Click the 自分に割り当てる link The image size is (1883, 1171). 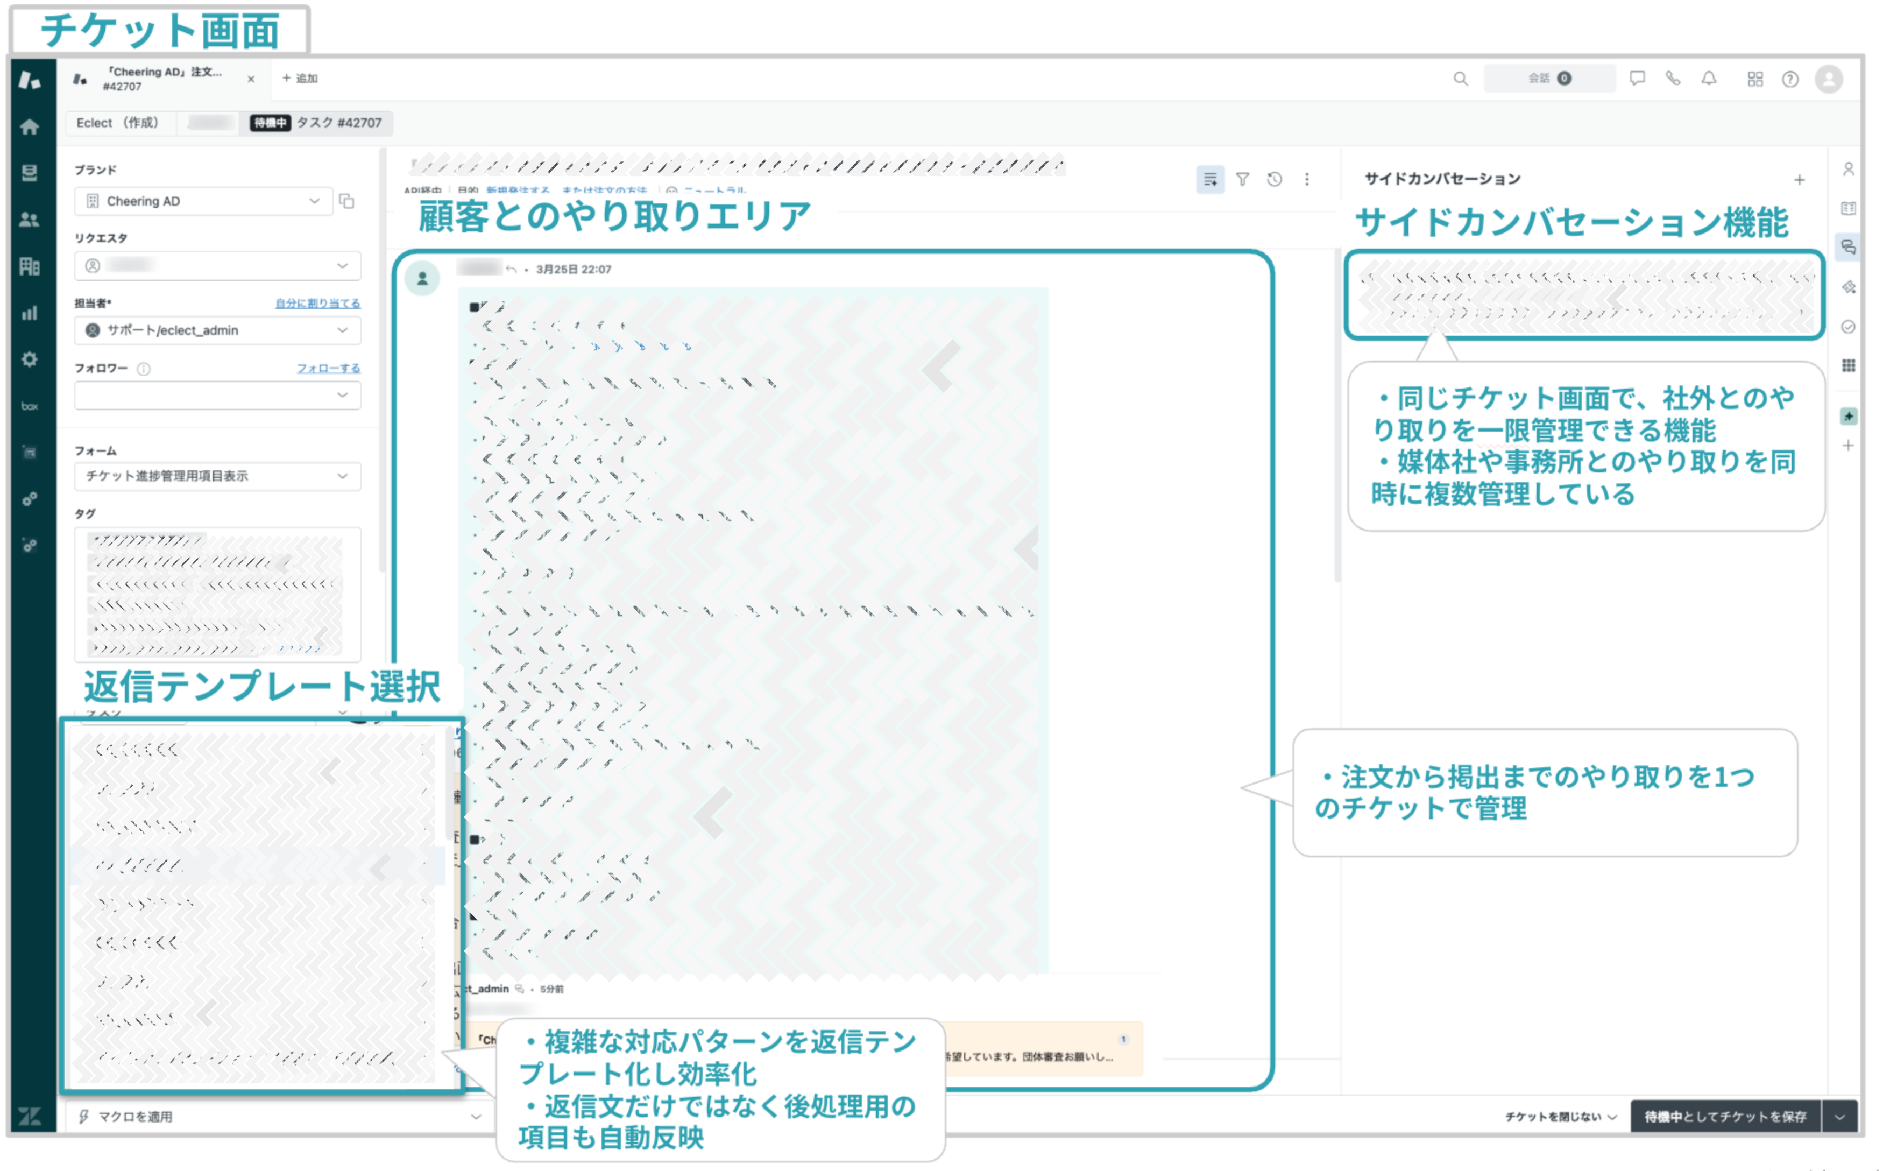point(318,303)
